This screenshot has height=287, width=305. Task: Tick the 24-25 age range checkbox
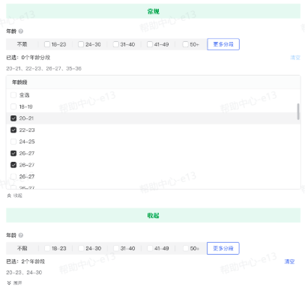(x=13, y=142)
